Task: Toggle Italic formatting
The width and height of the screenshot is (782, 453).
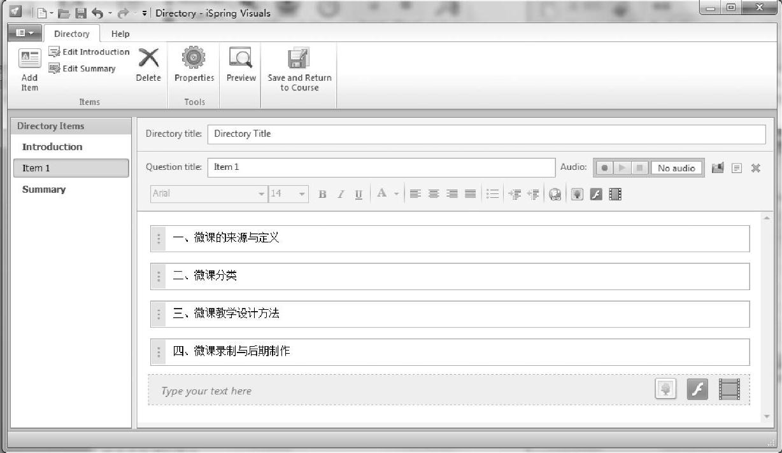Action: coord(341,194)
